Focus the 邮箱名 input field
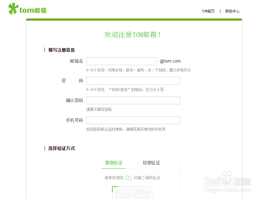Screen dimensions: 266x199 coord(122,61)
